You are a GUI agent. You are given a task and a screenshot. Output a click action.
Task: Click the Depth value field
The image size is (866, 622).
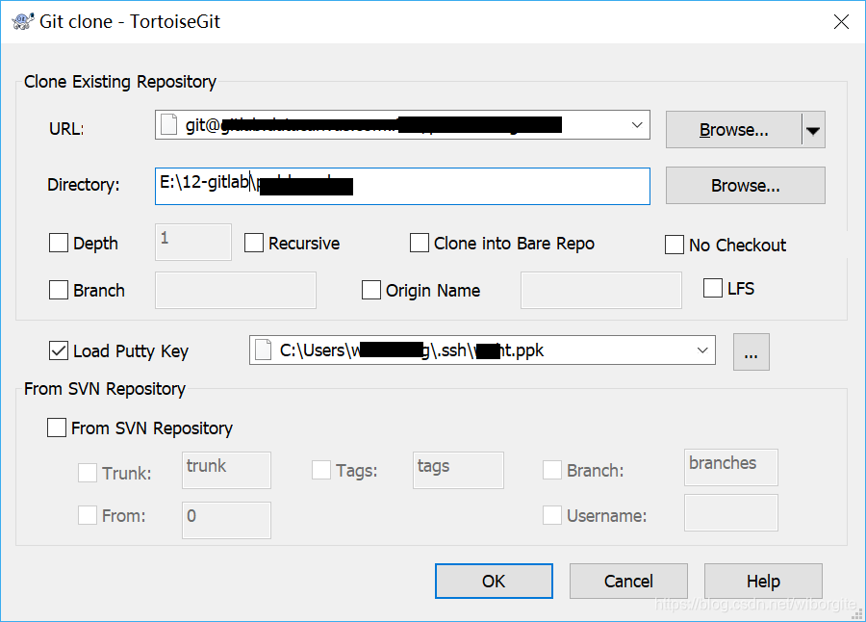tap(193, 243)
